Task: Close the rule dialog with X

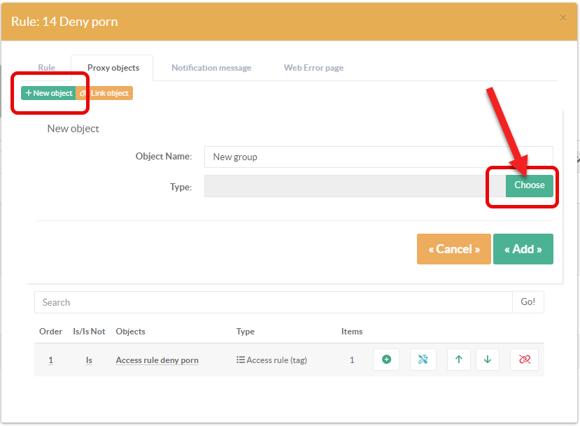Action: [563, 18]
